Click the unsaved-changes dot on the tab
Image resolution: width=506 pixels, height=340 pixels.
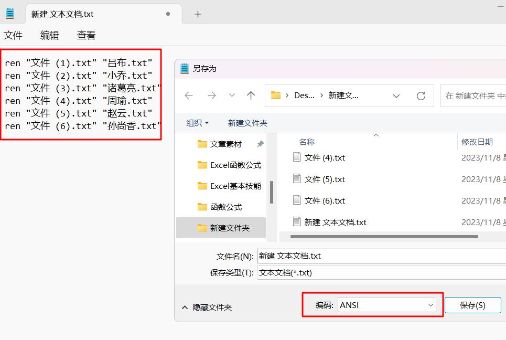pyautogui.click(x=168, y=14)
